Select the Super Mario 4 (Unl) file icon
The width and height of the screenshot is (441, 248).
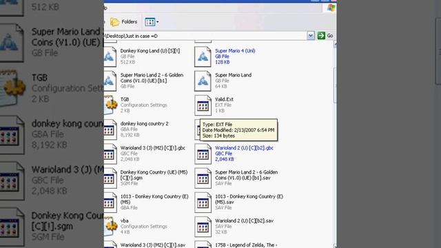203,56
